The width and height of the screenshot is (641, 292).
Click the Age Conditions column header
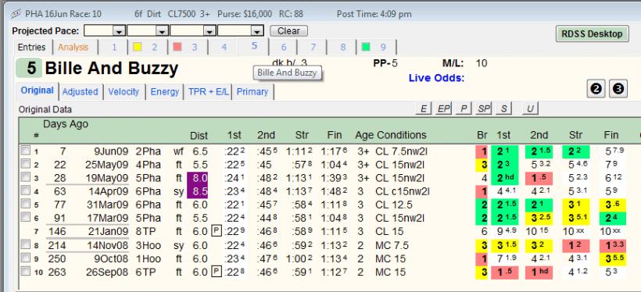point(390,135)
